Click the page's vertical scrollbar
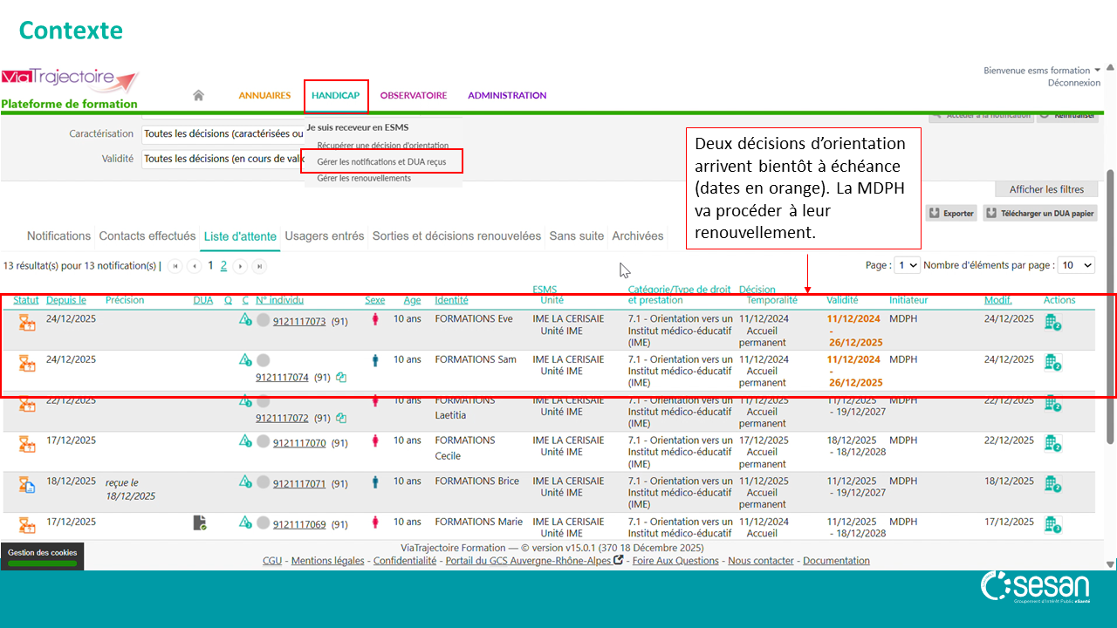 (1110, 279)
